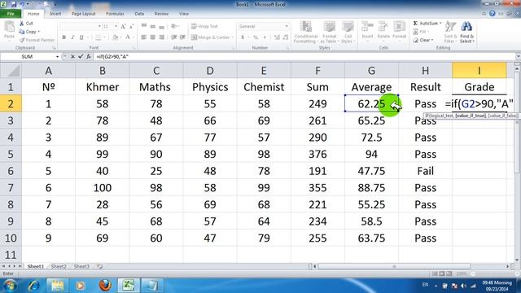
Task: Click the horizontal scrollbar thumb
Action: (394, 266)
